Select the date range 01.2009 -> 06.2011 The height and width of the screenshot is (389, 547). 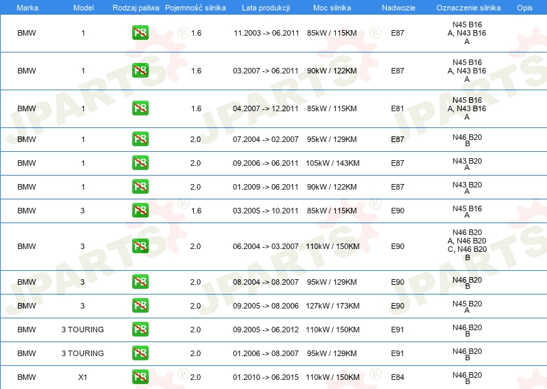pos(266,187)
